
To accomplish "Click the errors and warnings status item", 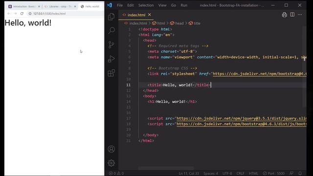I will point(116,174).
